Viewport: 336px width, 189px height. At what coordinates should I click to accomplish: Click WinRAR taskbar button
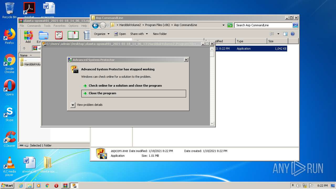(x=65, y=186)
